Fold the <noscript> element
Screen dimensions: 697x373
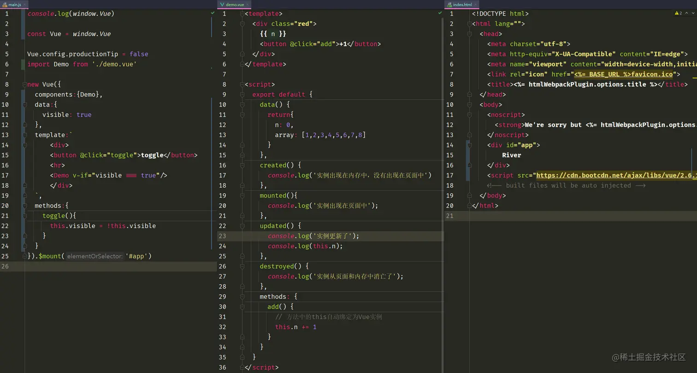coord(469,115)
